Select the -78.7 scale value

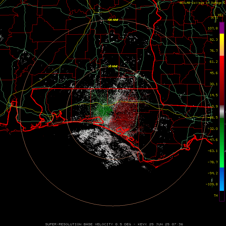point(213,162)
